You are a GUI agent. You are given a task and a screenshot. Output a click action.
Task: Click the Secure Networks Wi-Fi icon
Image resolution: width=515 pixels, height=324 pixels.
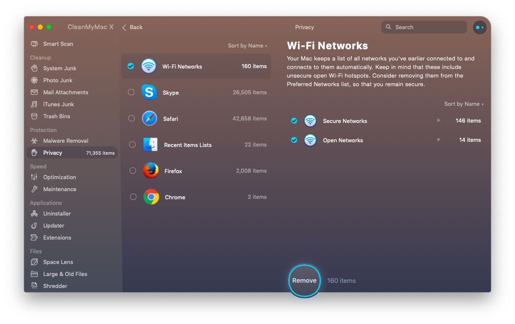tap(310, 121)
